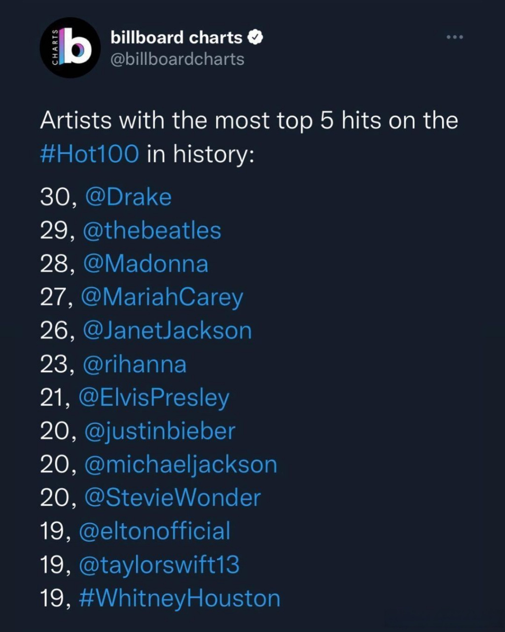
Task: Go to the @rihanna mention
Action: coord(135,364)
